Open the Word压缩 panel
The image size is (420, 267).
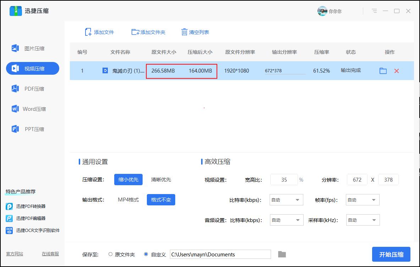click(33, 109)
